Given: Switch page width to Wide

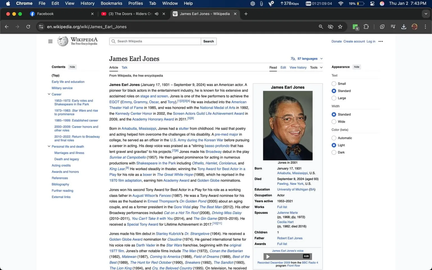Looking at the screenshot, I should pyautogui.click(x=334, y=121).
